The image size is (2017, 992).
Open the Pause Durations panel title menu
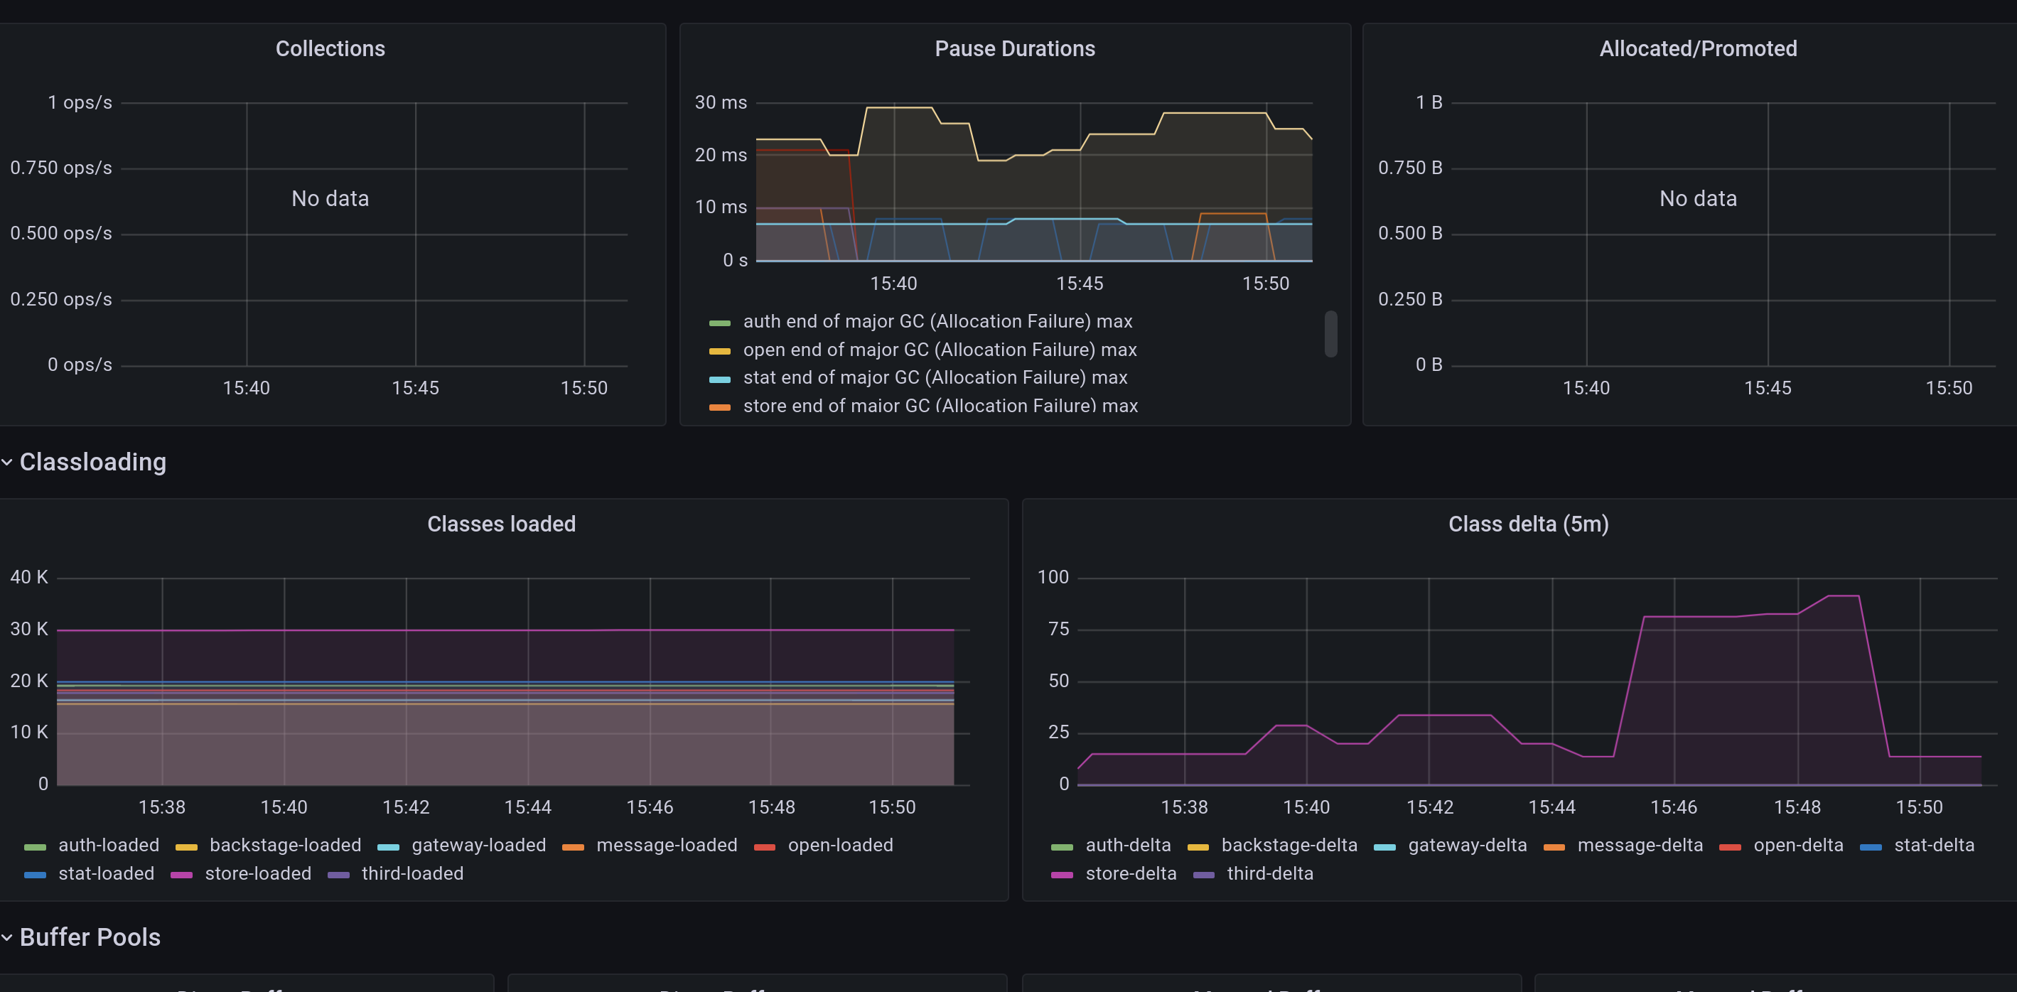coord(1014,48)
